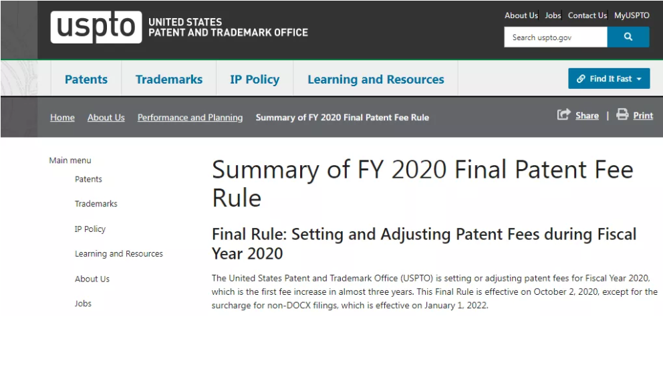The width and height of the screenshot is (663, 375).
Task: Select Trademarks in the sidebar main menu
Action: tap(96, 204)
